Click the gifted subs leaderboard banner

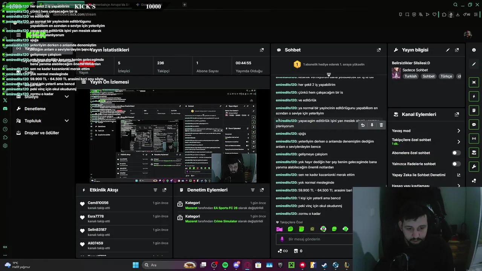329,64
